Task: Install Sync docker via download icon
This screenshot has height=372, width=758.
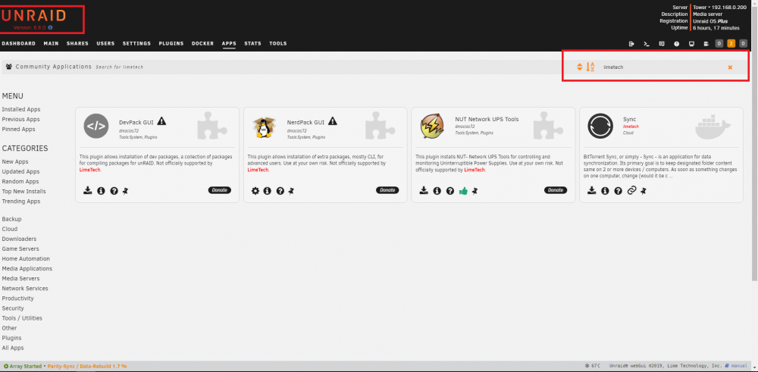Action: [x=592, y=191]
